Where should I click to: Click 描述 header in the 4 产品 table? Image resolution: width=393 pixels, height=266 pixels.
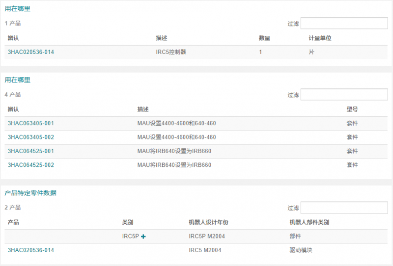[143, 109]
